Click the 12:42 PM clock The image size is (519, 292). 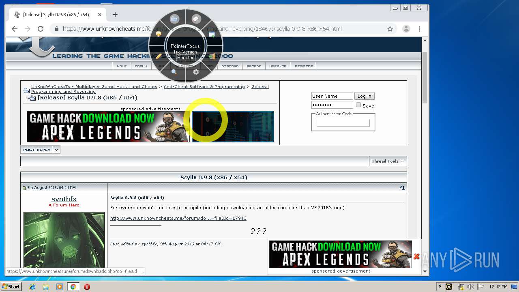498,287
